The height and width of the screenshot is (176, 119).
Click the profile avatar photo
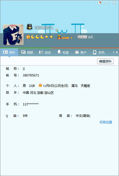tap(13, 35)
